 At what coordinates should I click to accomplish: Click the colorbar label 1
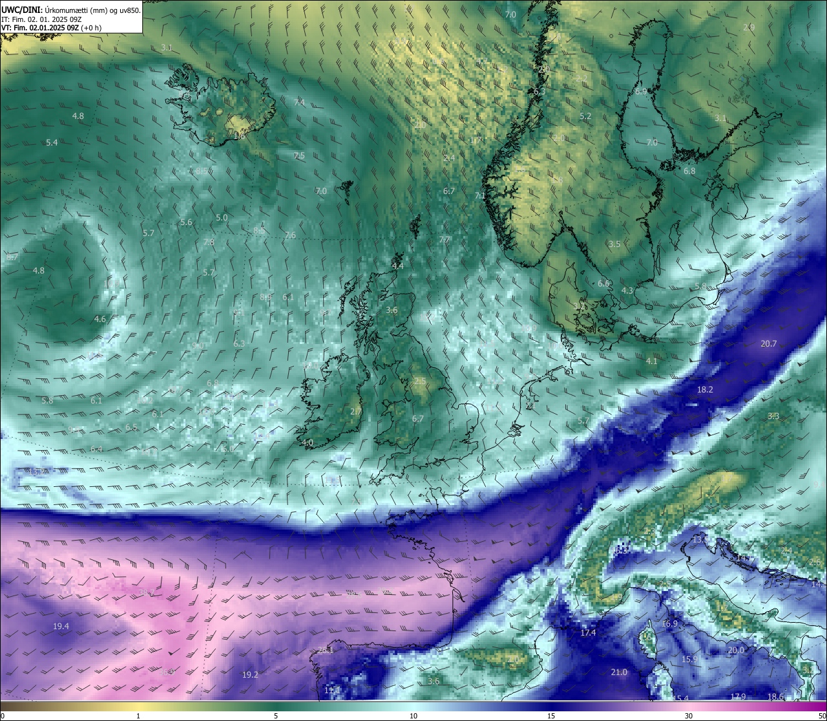[138, 716]
